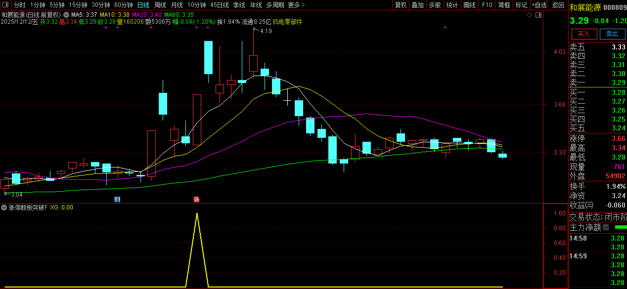
Task: Toggle 简框 simple frame mode
Action: 504,5
